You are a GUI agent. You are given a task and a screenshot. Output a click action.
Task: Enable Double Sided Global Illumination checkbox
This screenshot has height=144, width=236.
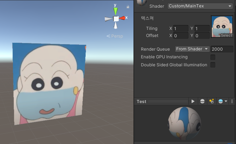click(x=213, y=65)
